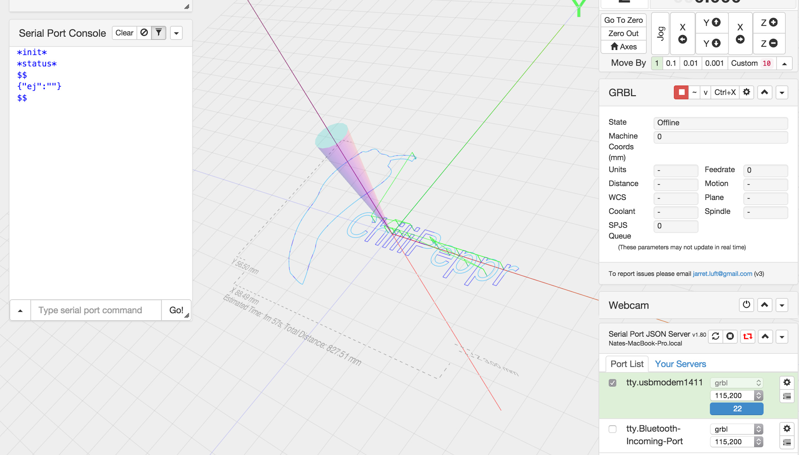799x455 pixels.
Task: Click the jarret.luft@gmail.com email link
Action: tap(722, 274)
